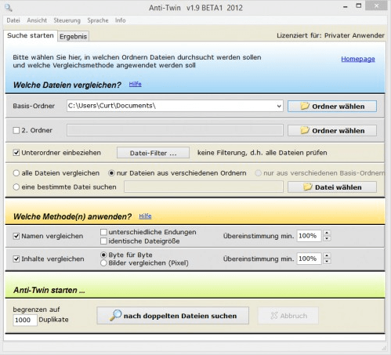Enable the 2. Ordner checkbox

(16, 130)
